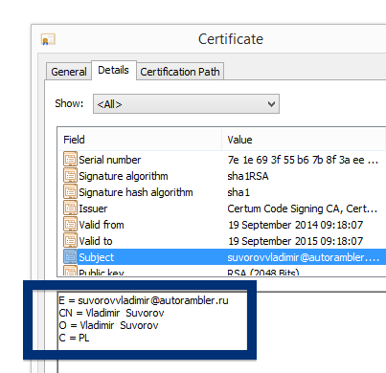The height and width of the screenshot is (373, 386).
Task: Click the C = PL line
Action: pyautogui.click(x=74, y=338)
